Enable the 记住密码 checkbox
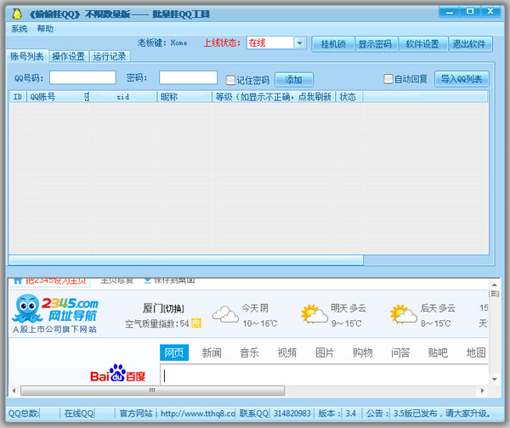Screen dimensions: 510x428 230,80
